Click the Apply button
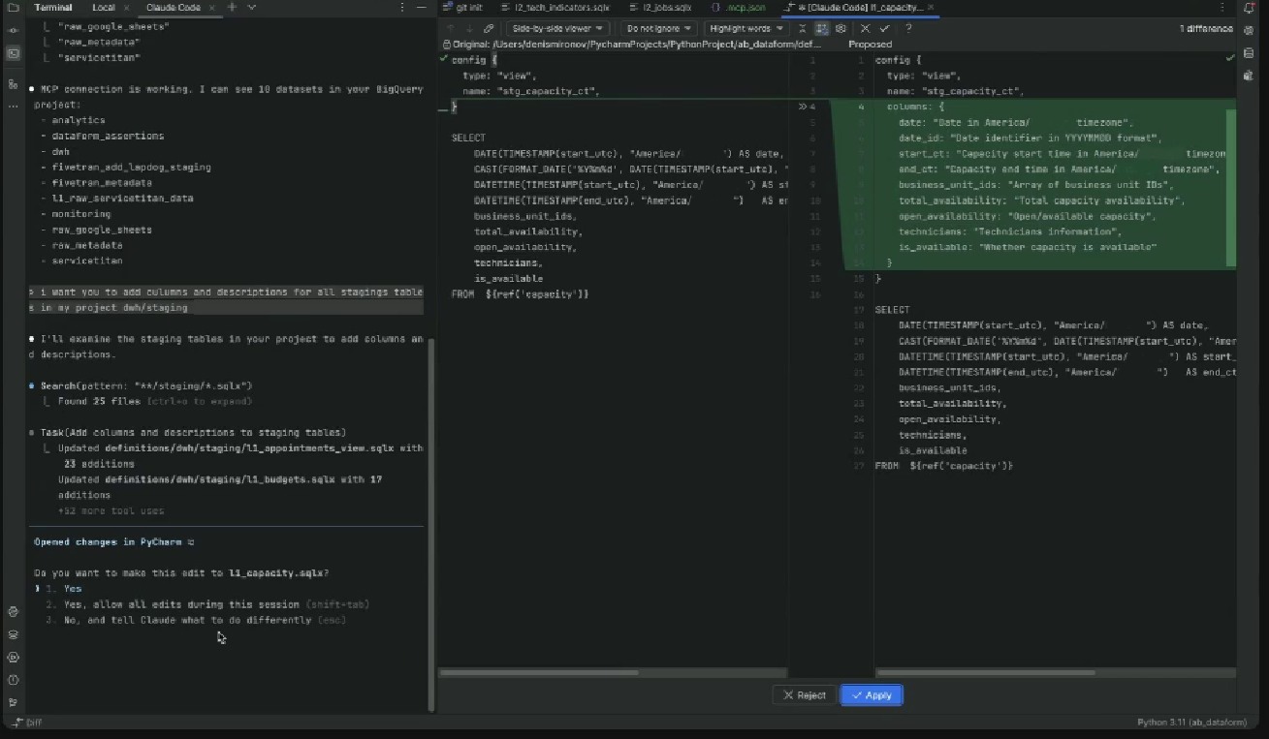 coord(872,695)
